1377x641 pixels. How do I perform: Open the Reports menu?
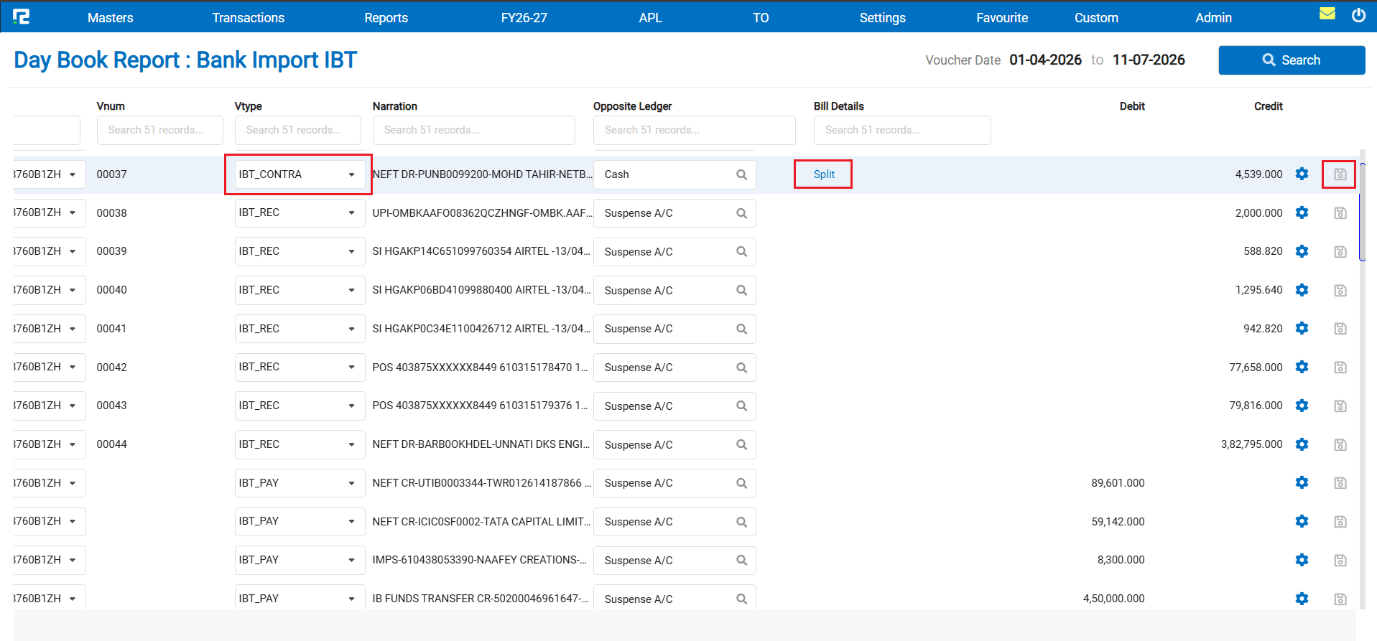tap(386, 18)
